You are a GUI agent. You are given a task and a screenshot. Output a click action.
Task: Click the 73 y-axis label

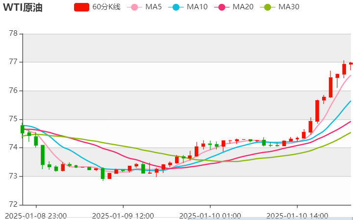13,176
